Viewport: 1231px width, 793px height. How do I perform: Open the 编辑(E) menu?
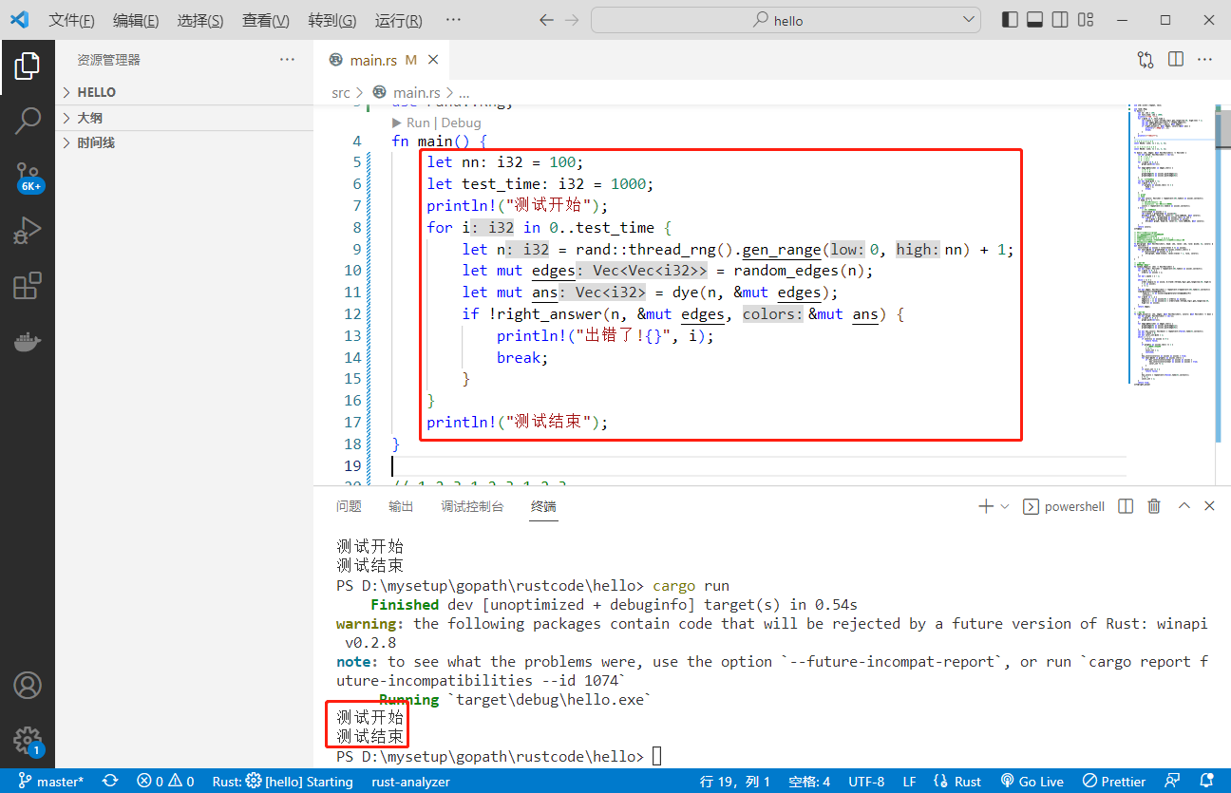pyautogui.click(x=136, y=20)
